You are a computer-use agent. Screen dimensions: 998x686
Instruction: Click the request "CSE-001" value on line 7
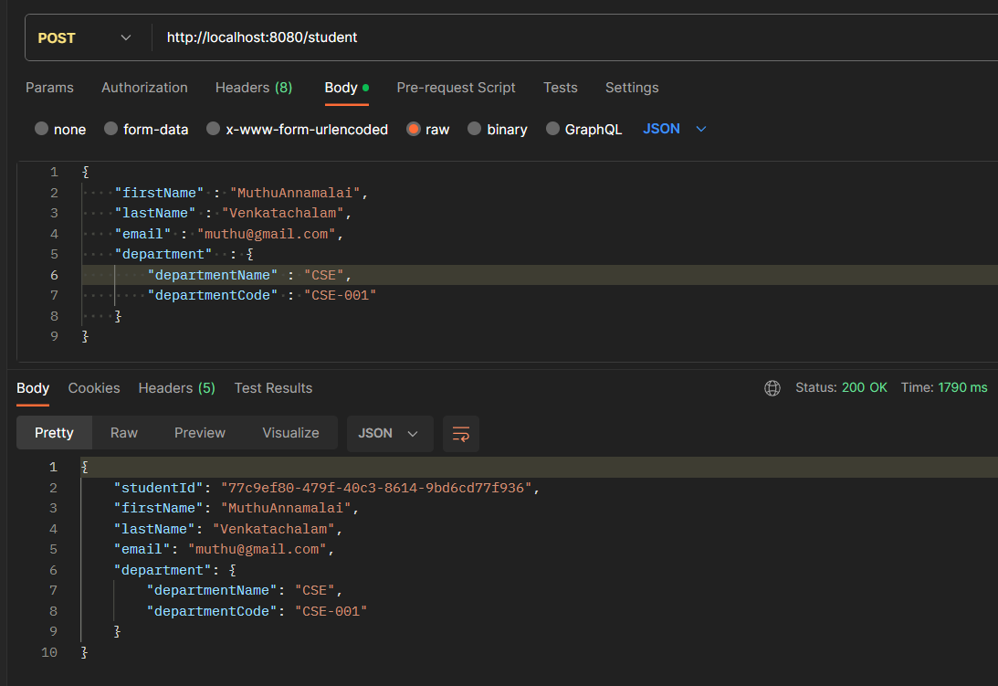(340, 296)
